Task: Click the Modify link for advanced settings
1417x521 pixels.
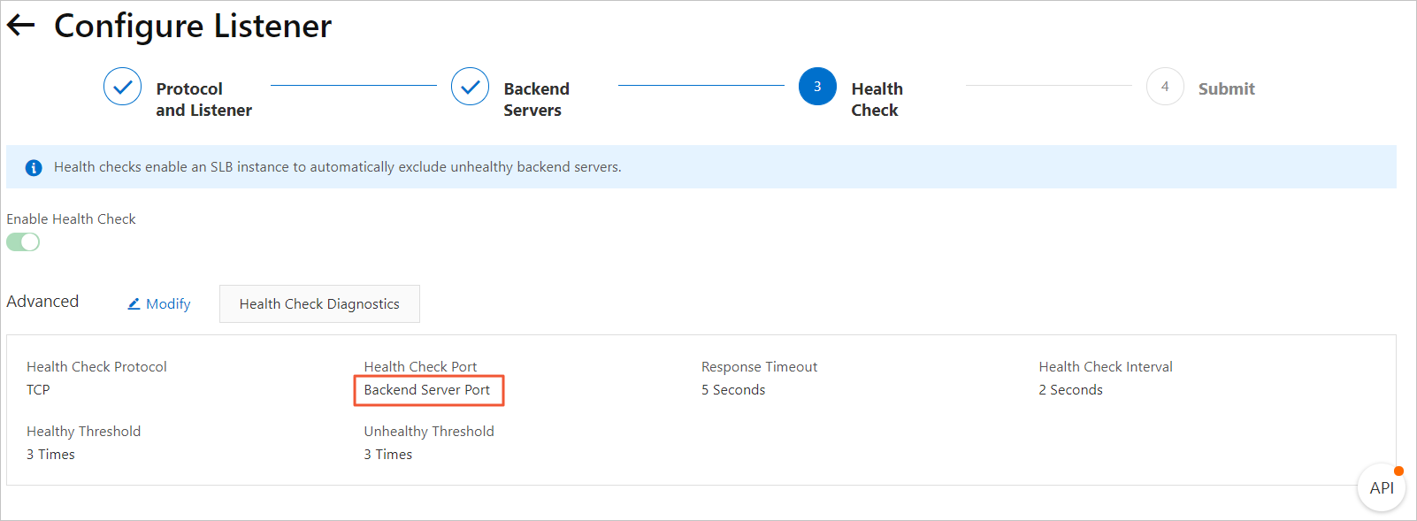Action: click(168, 303)
